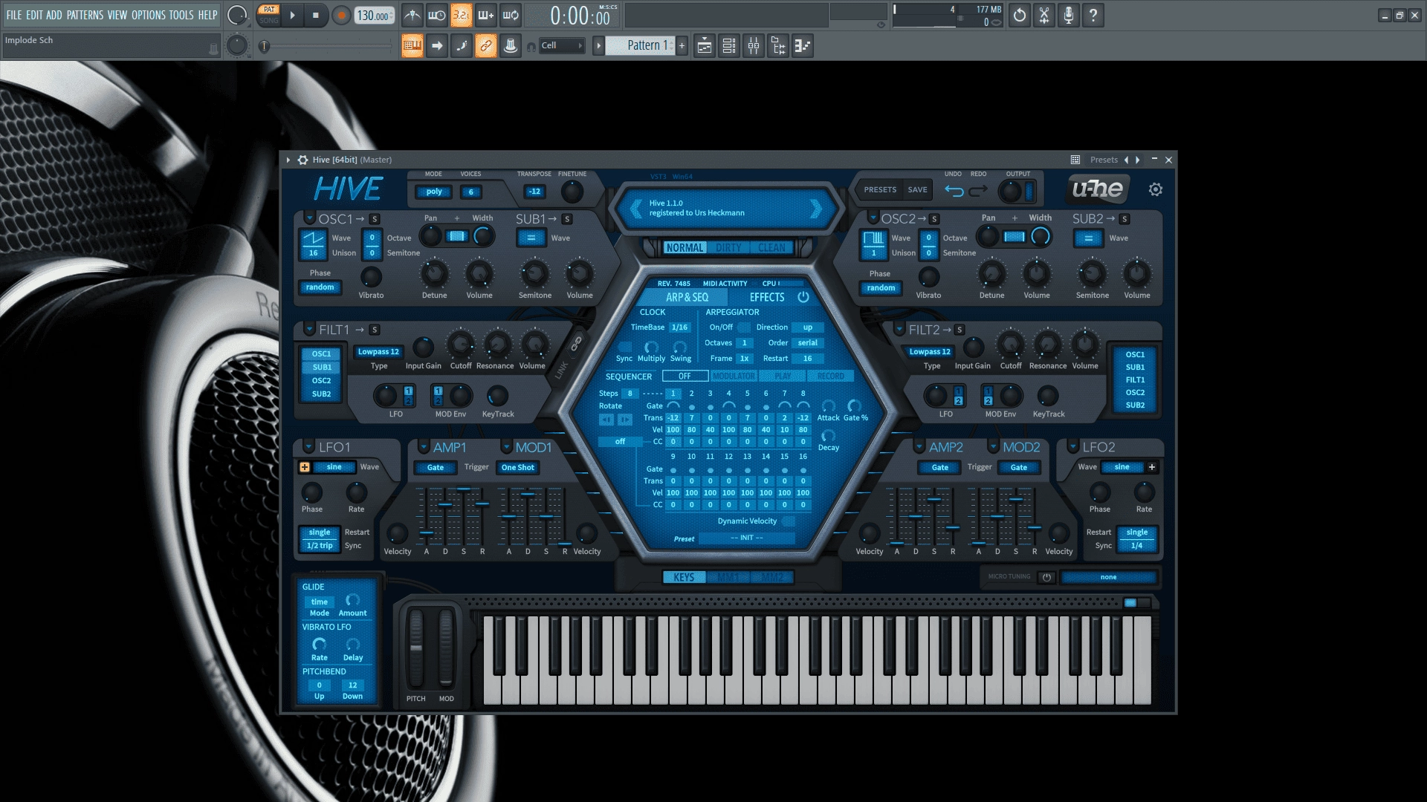Open the LFO2 sine wave dropdown
Screen dimensions: 1427x802
[x=1122, y=467]
